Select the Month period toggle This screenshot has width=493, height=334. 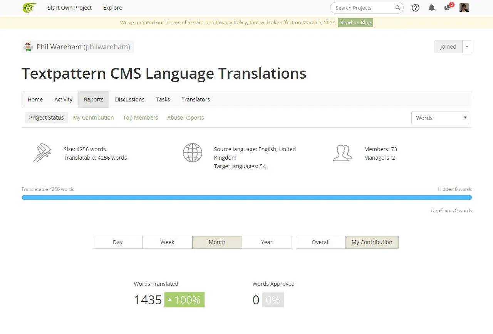coord(217,242)
